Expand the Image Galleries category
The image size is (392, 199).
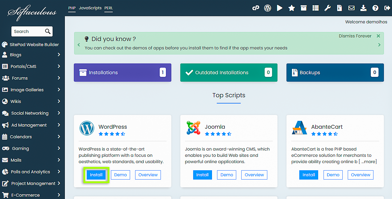click(x=31, y=90)
